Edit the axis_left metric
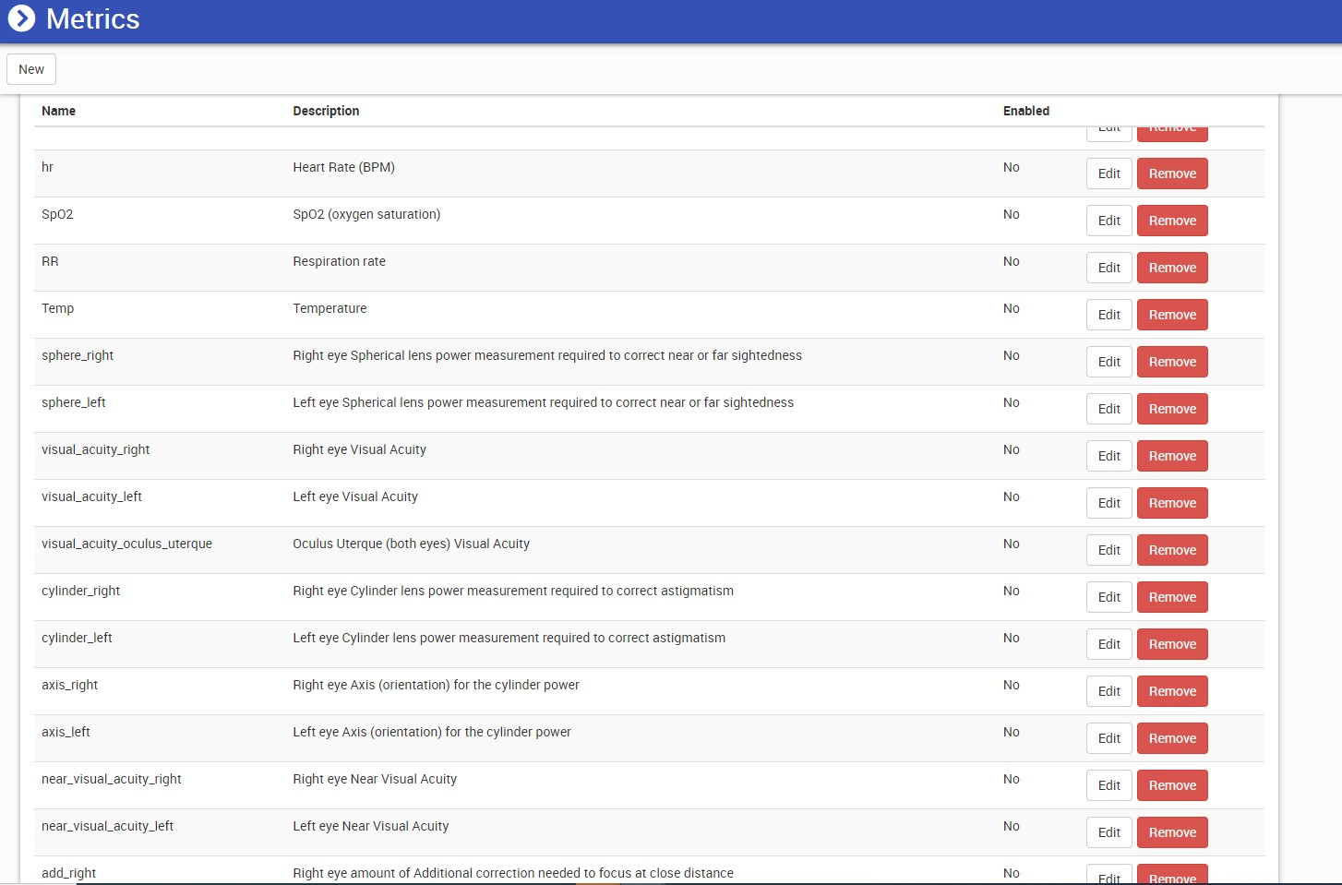1342x885 pixels. [x=1108, y=738]
